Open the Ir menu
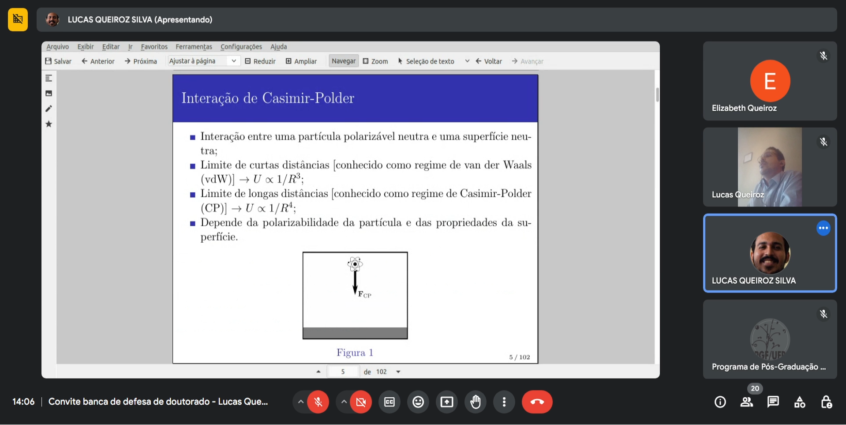Viewport: 846px width, 425px height. (x=130, y=47)
